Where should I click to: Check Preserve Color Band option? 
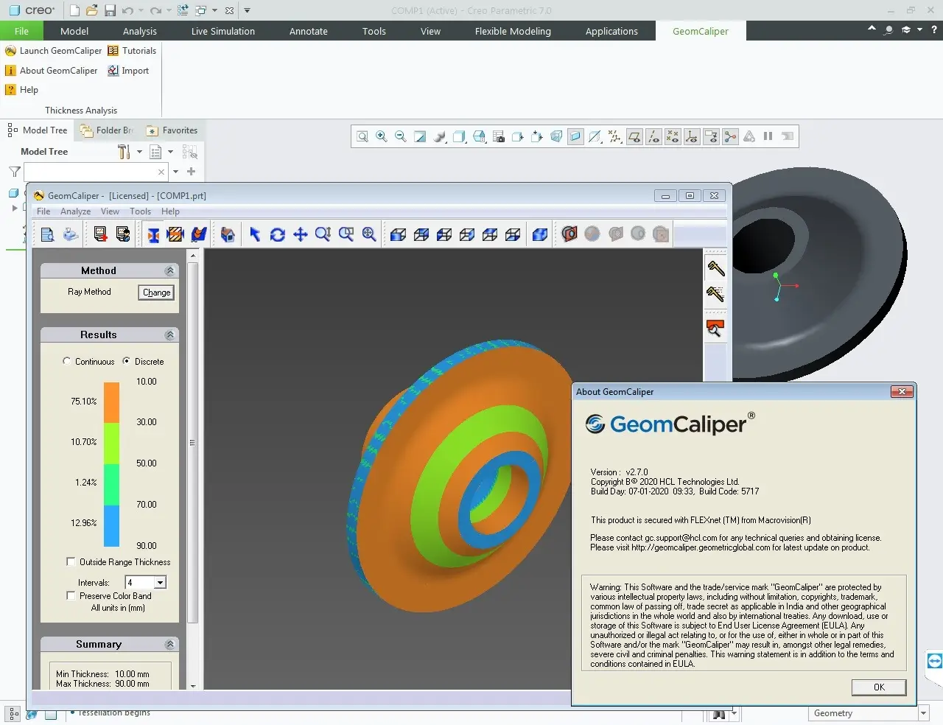[71, 595]
